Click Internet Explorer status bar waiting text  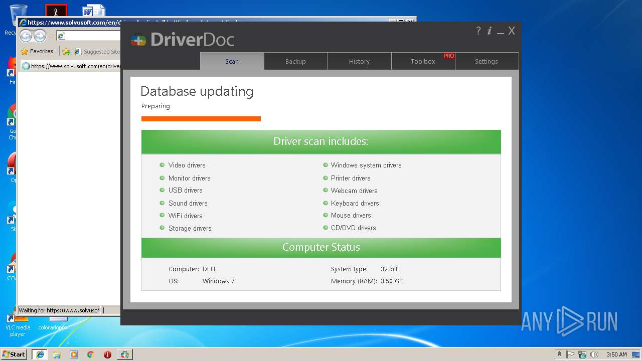60,310
